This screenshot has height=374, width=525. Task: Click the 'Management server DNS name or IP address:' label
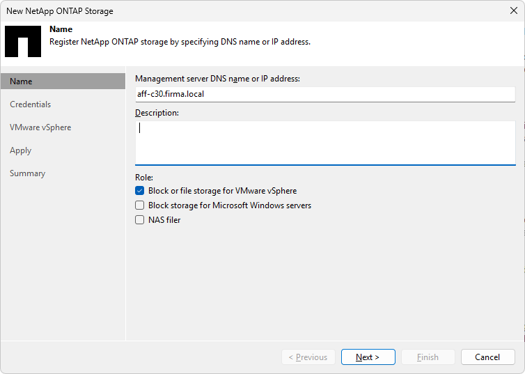tap(218, 79)
